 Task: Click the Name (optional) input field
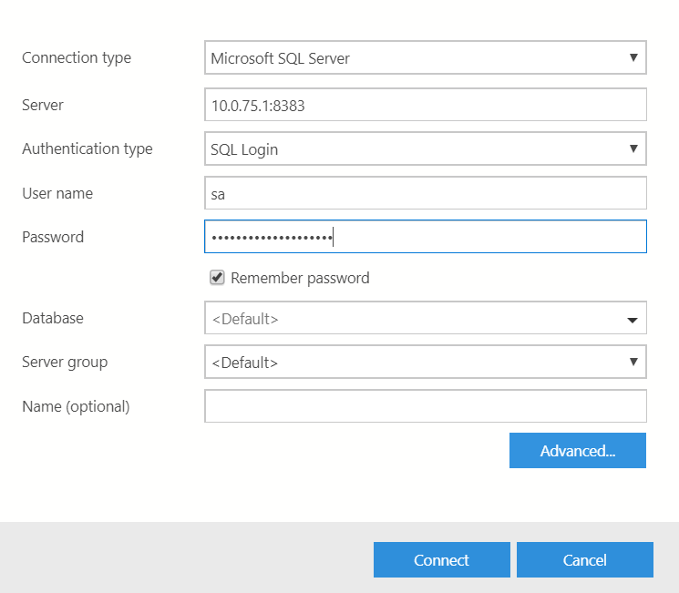click(x=426, y=406)
